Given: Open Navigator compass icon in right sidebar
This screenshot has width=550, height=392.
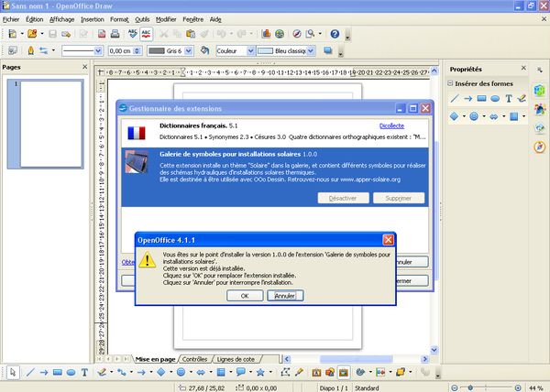Looking at the screenshot, I should [x=540, y=147].
